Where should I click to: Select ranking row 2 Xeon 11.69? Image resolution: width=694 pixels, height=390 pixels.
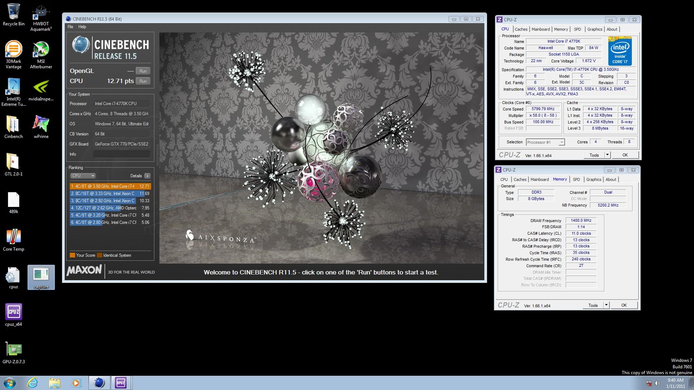110,194
